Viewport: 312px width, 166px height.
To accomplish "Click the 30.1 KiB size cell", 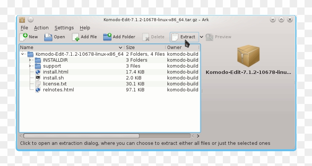I will point(135,84).
